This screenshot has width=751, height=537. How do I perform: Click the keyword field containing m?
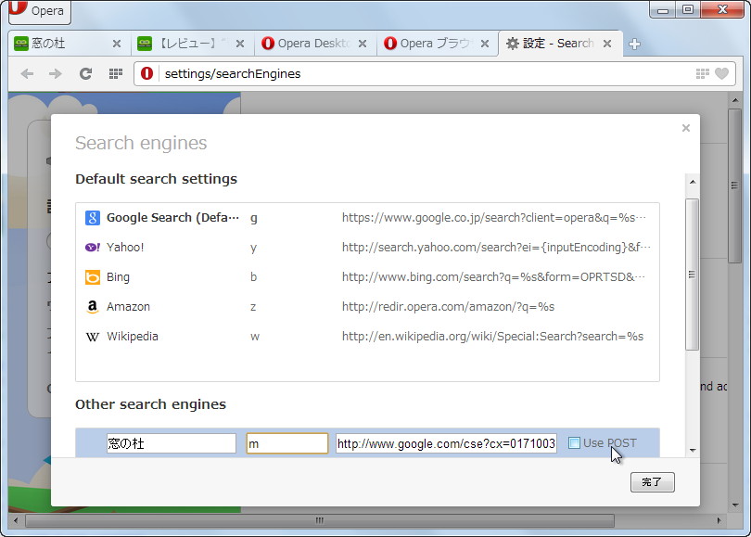[286, 443]
